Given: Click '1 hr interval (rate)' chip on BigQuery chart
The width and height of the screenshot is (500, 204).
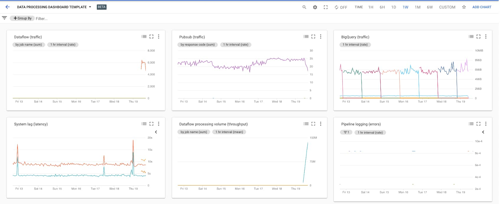Looking at the screenshot, I should coord(355,45).
